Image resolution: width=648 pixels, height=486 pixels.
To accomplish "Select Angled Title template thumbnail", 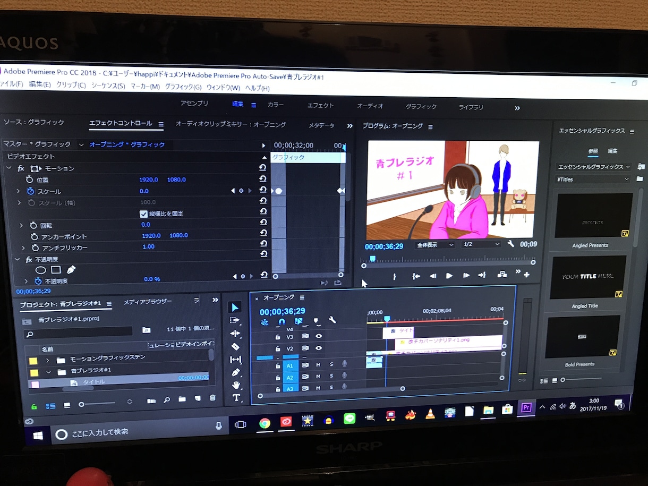I will click(588, 277).
